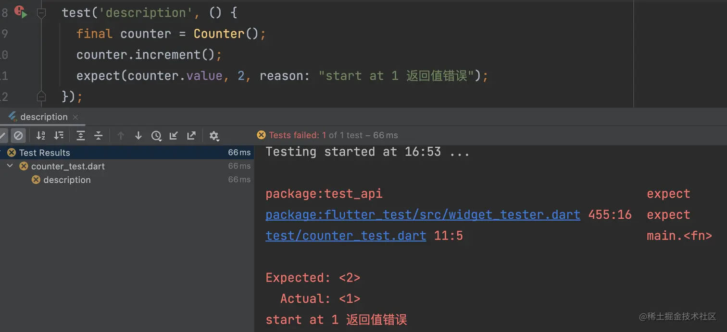The height and width of the screenshot is (332, 727).
Task: Go to next failed test
Action: (x=138, y=136)
